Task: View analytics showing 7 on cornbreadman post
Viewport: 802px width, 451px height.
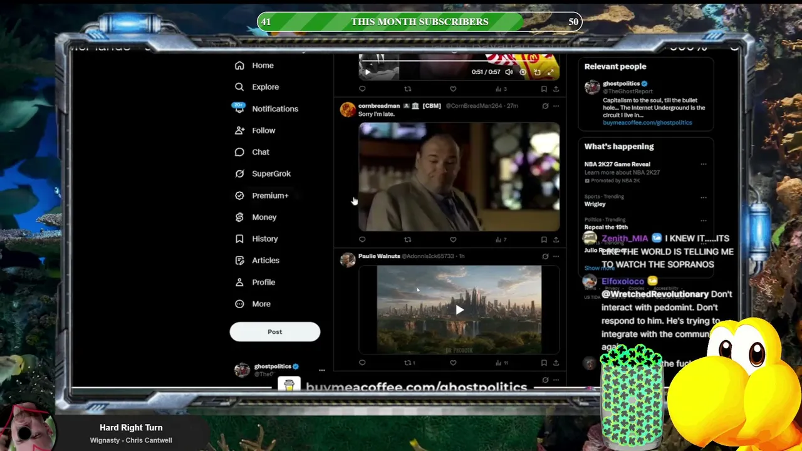Action: [x=501, y=239]
